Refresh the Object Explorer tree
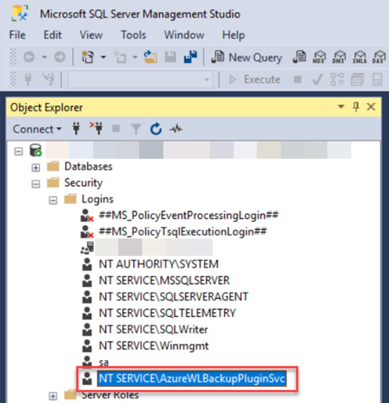 [x=156, y=129]
